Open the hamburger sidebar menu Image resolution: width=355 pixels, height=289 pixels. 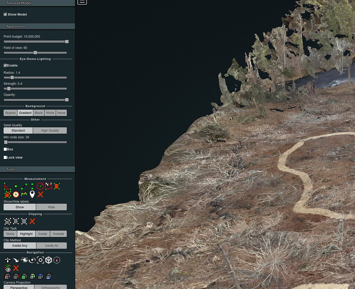pyautogui.click(x=82, y=2)
